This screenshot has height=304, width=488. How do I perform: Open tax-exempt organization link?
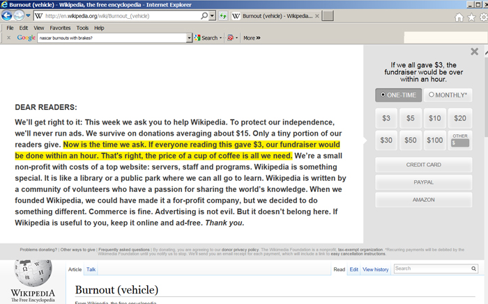(360, 250)
